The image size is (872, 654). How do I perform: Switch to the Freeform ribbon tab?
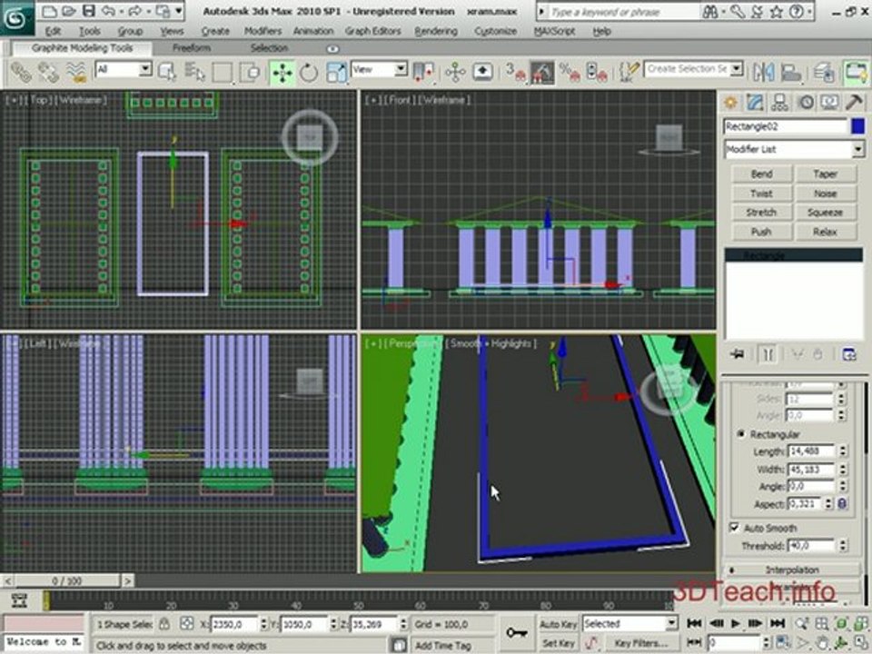pos(192,48)
